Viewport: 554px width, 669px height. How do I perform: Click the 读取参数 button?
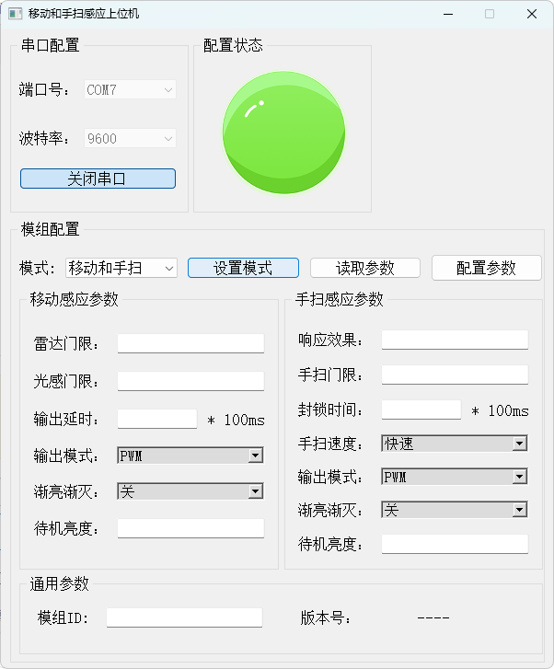pyautogui.click(x=365, y=268)
